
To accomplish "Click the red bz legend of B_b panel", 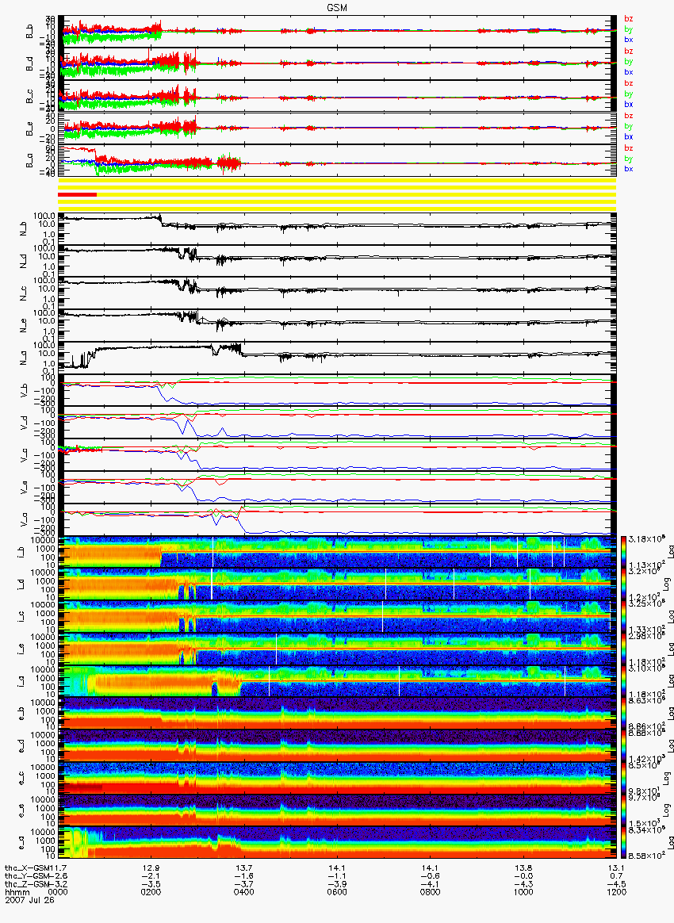I will [629, 19].
